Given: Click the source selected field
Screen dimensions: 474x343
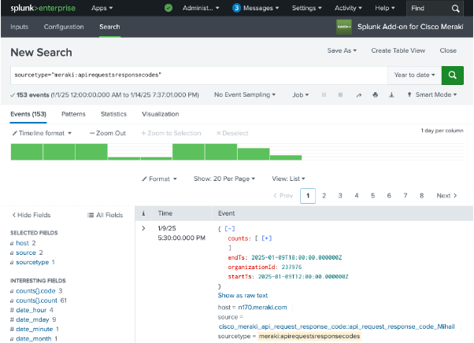Looking at the screenshot, I should pyautogui.click(x=26, y=253).
